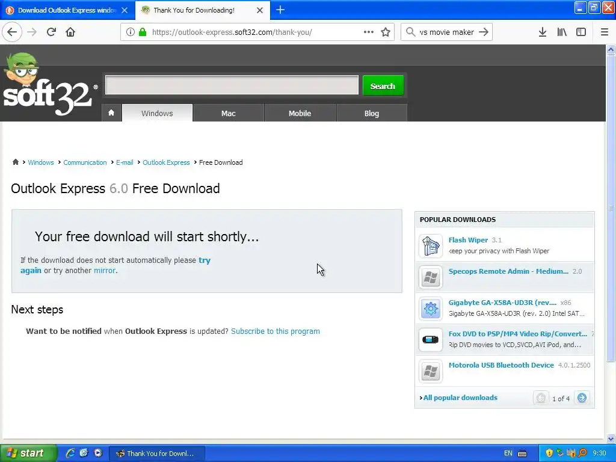The width and height of the screenshot is (616, 462).
Task: Open the Flash Wiper link
Action: coord(468,239)
